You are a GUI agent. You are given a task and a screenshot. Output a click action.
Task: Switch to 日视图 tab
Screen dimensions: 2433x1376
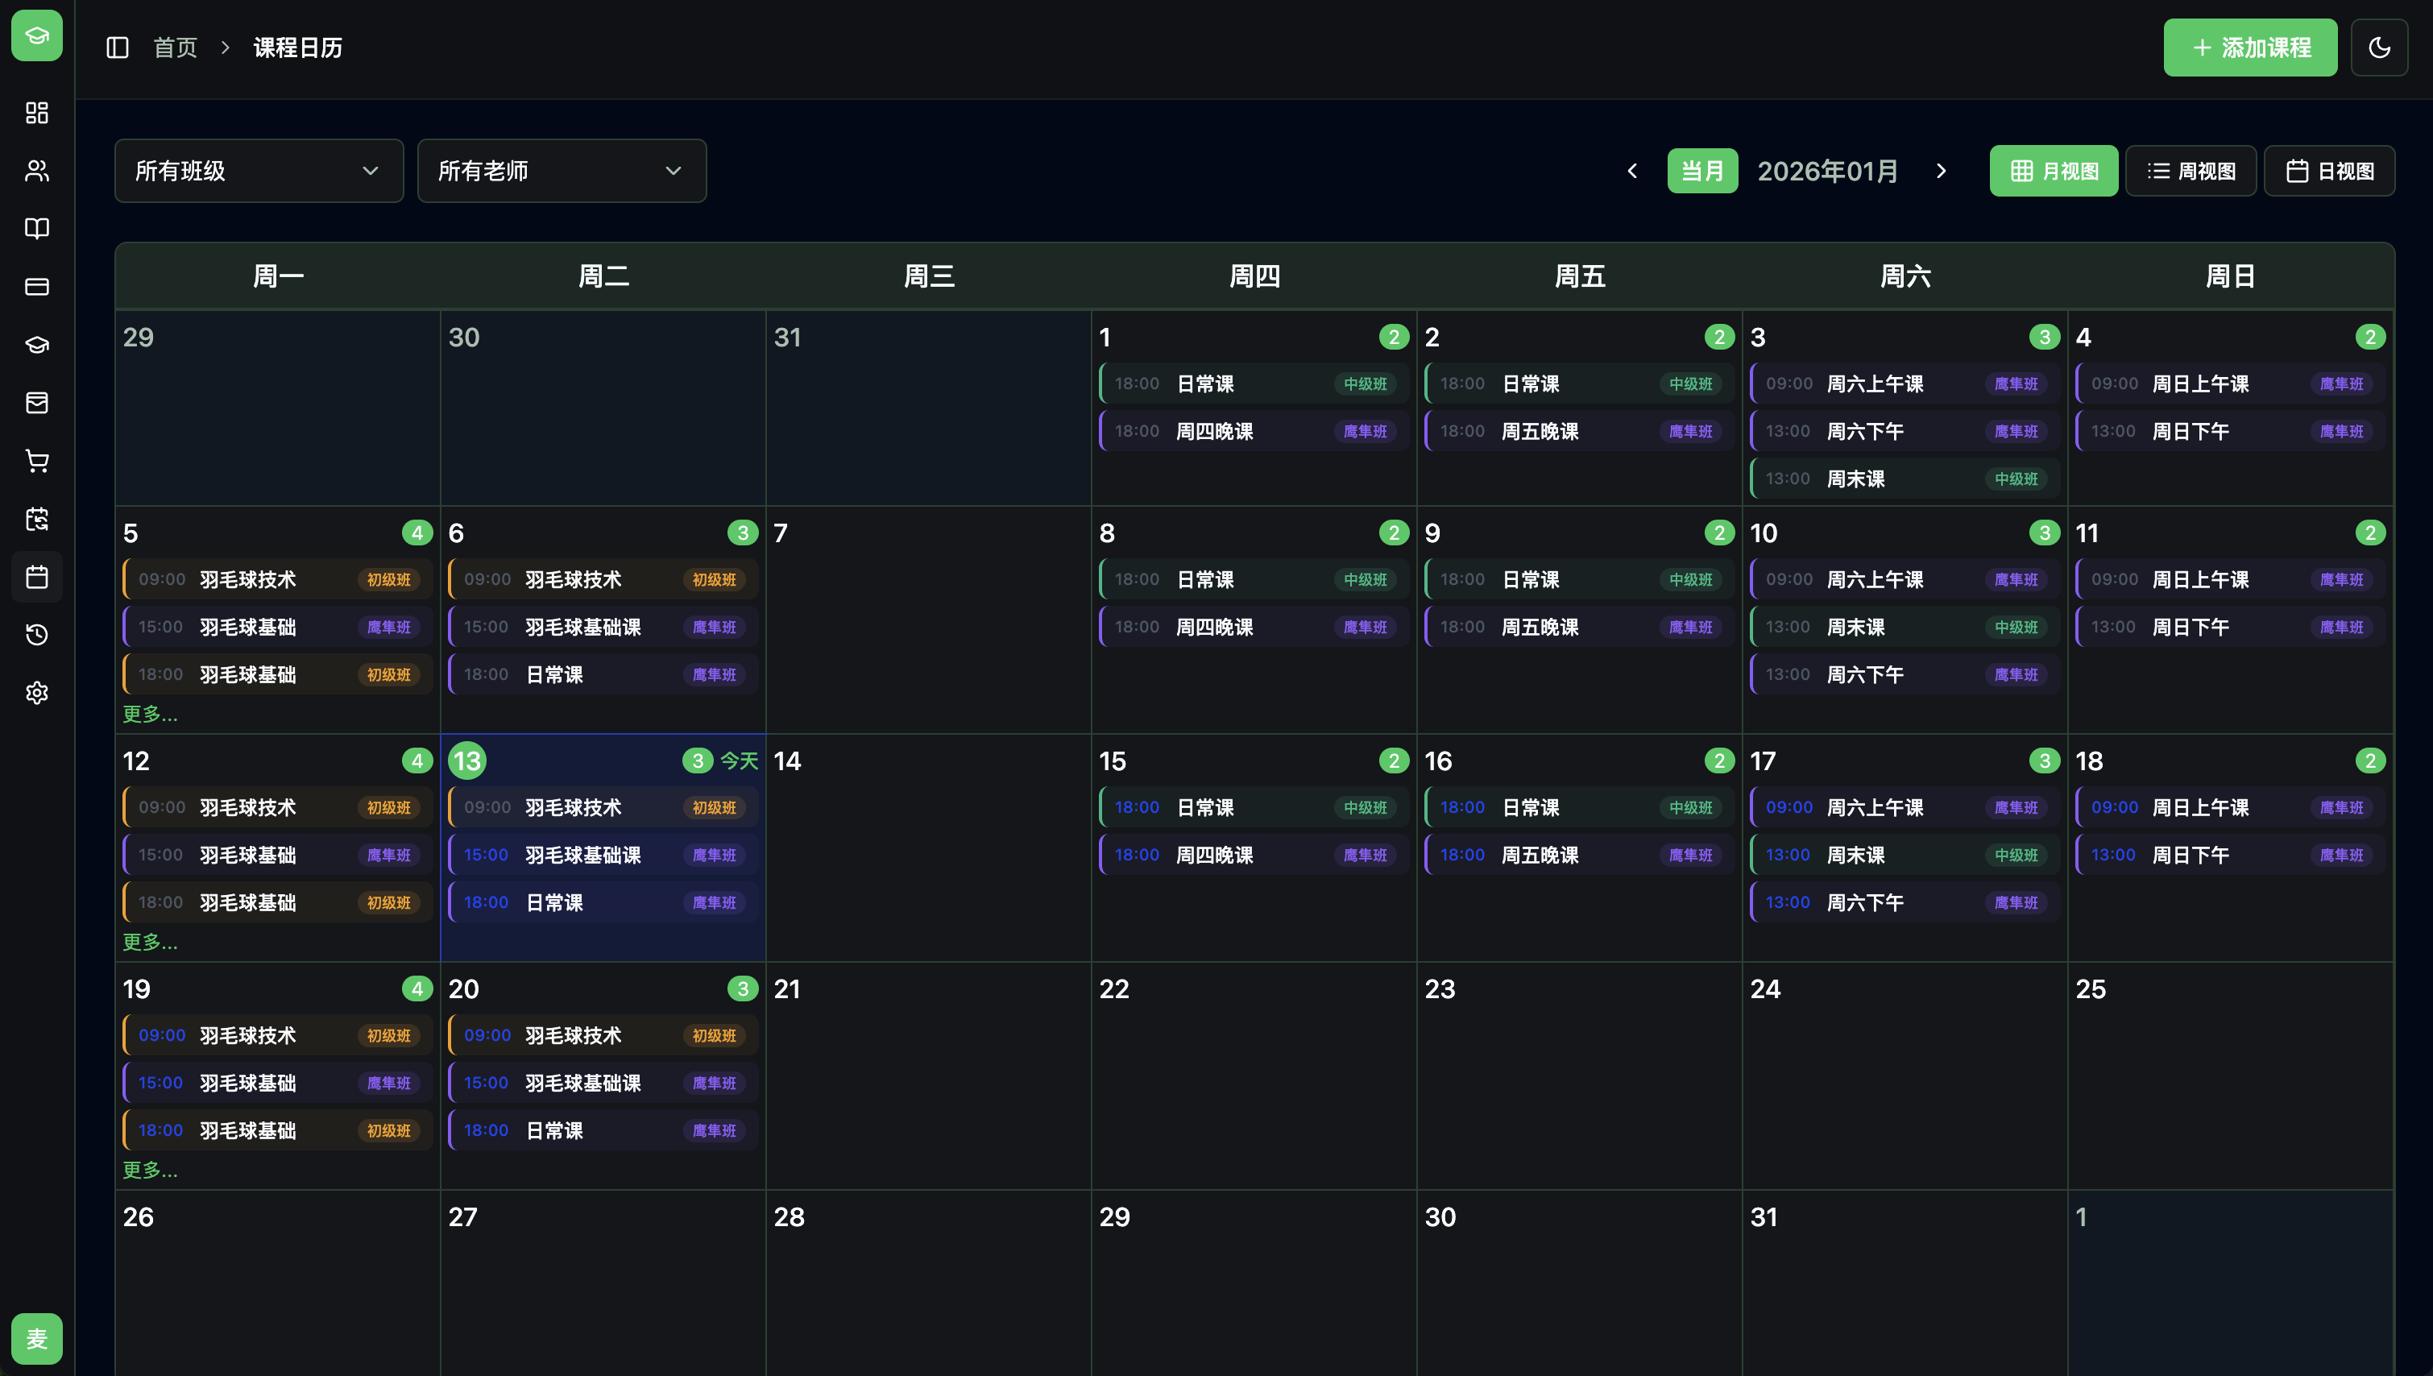(x=2329, y=171)
